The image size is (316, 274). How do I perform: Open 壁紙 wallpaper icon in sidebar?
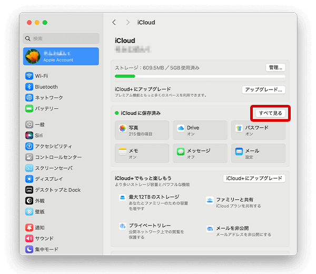coord(29,211)
